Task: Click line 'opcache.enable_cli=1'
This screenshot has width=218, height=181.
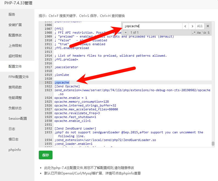Action: pyautogui.click(x=72, y=121)
